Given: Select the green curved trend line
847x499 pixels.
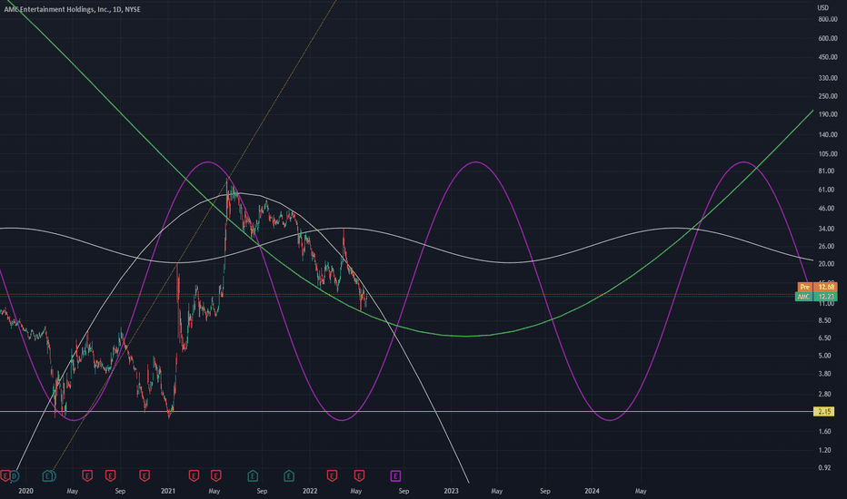Looking at the screenshot, I should pos(467,336).
